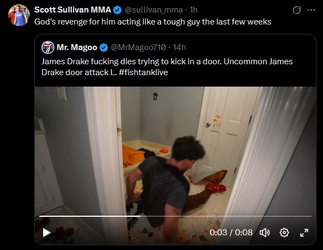
Task: Open Mr. Magoo's avatar
Action: coord(48,47)
